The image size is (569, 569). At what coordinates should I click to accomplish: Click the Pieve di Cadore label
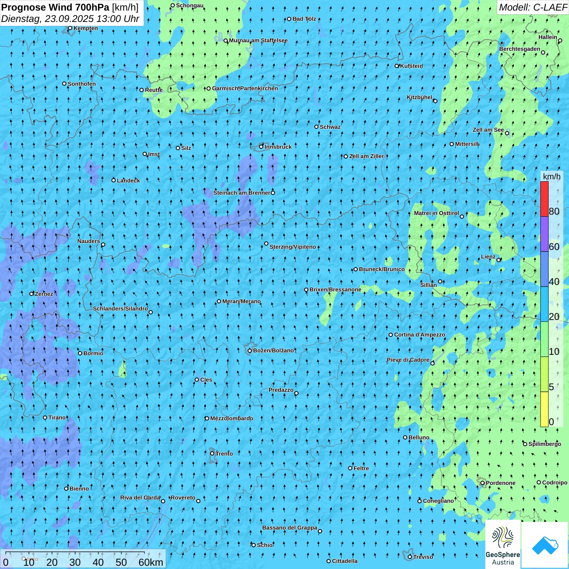click(x=408, y=360)
